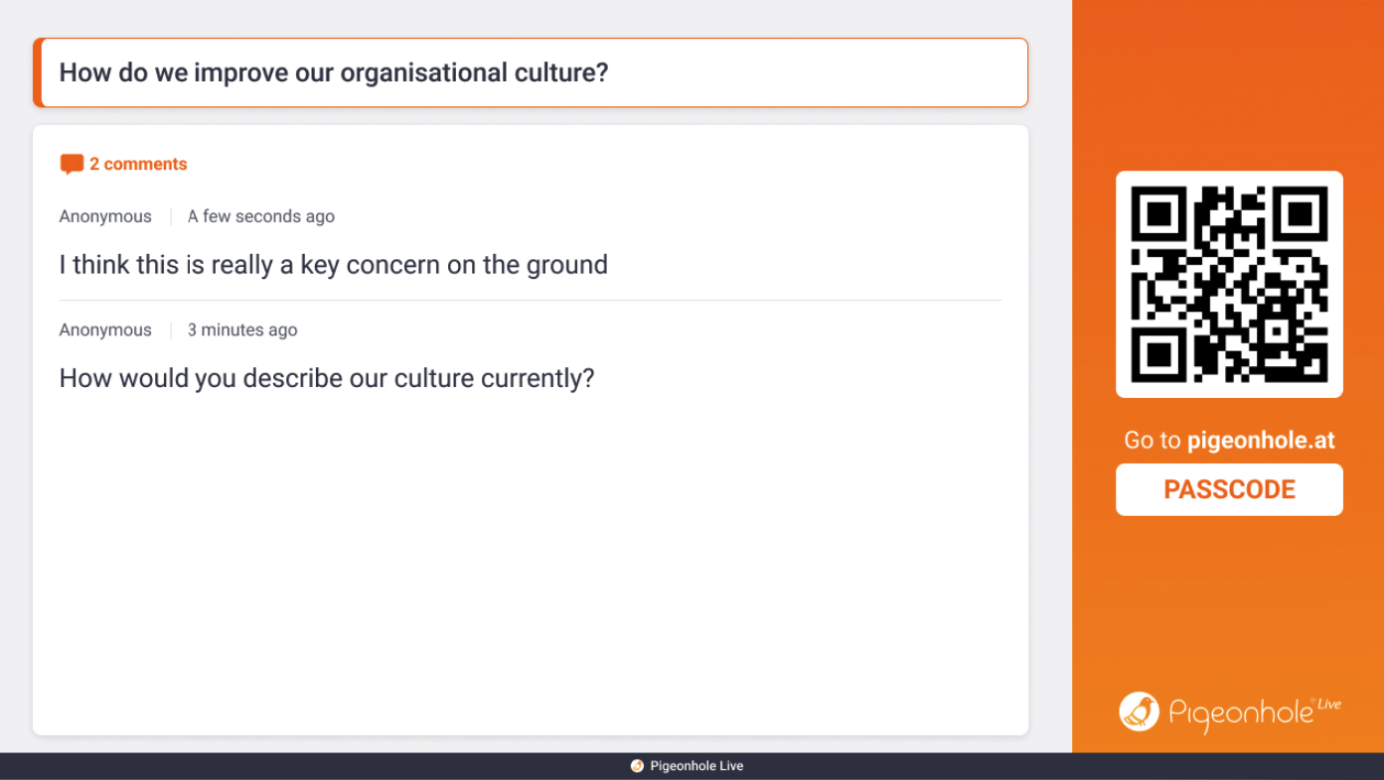Click the Anonymous author of the older comment
This screenshot has width=1384, height=780.
105,329
